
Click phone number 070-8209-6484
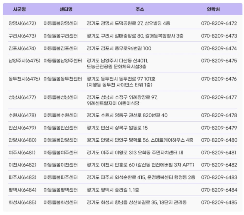click(x=219, y=190)
